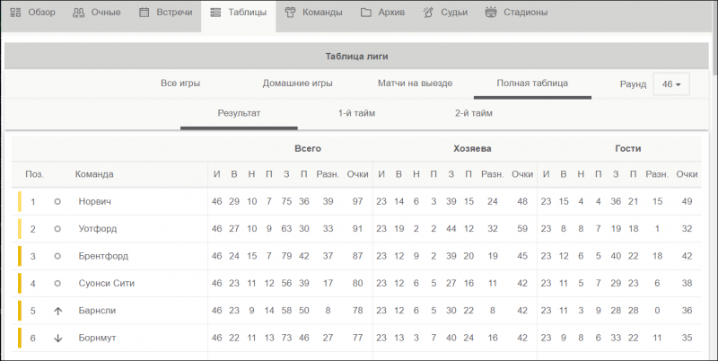Screen dimensions: 718x361
Task: Click the Команды jersey icon
Action: pyautogui.click(x=290, y=13)
